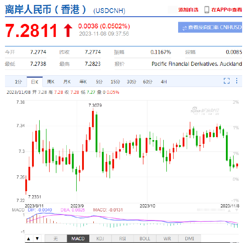This screenshot has height=243, width=248.
Task: Switch to the 周K chart tab
Action: [x=51, y=82]
